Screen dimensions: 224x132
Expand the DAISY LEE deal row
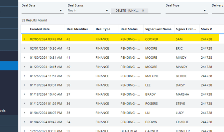point(24,85)
